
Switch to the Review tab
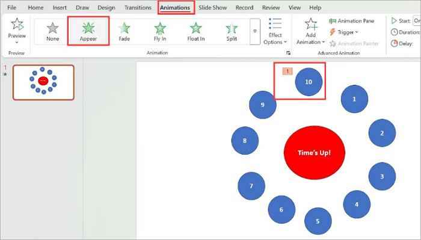pyautogui.click(x=271, y=7)
